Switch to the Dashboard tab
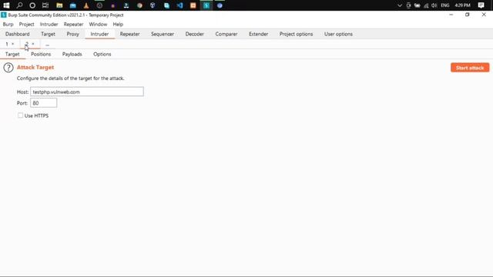The image size is (493, 277). tap(17, 34)
